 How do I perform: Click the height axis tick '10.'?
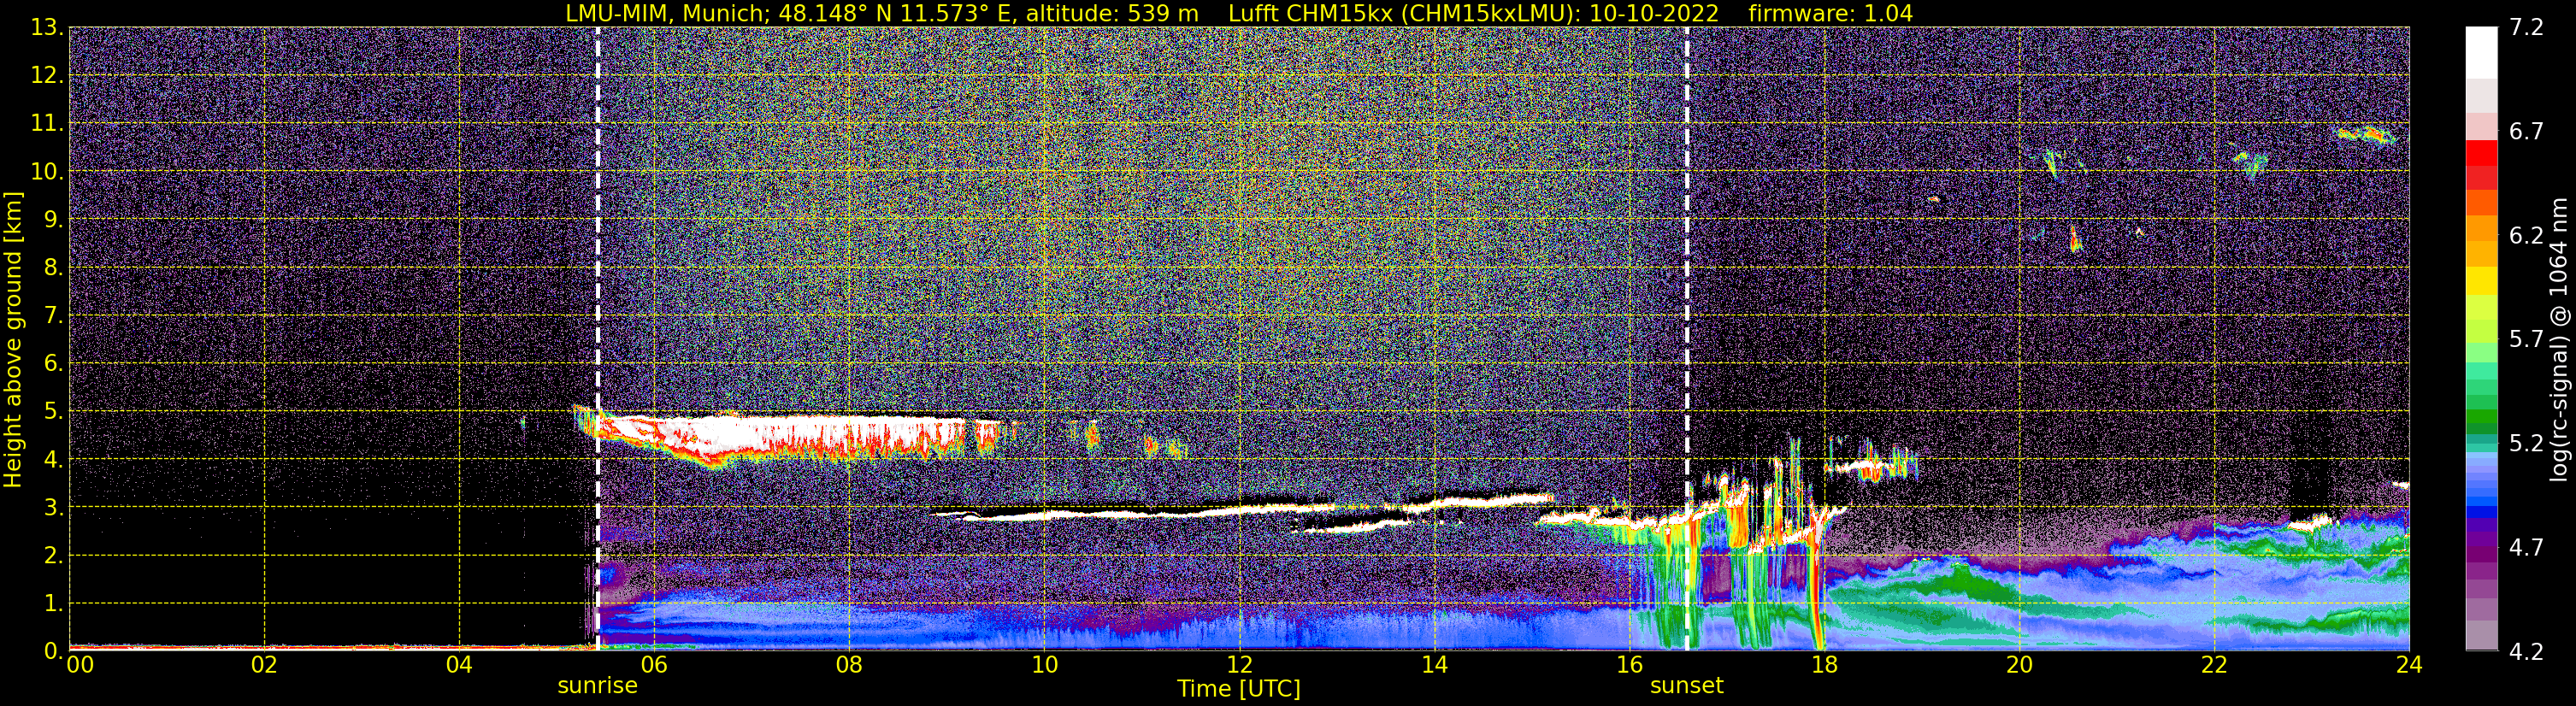point(46,172)
